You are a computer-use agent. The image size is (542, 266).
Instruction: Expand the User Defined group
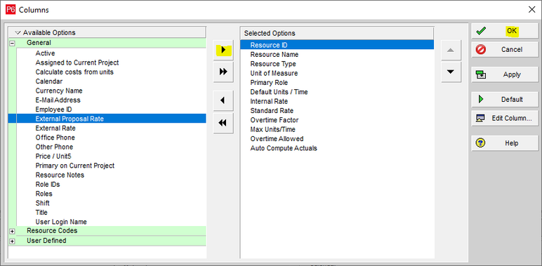click(x=12, y=241)
